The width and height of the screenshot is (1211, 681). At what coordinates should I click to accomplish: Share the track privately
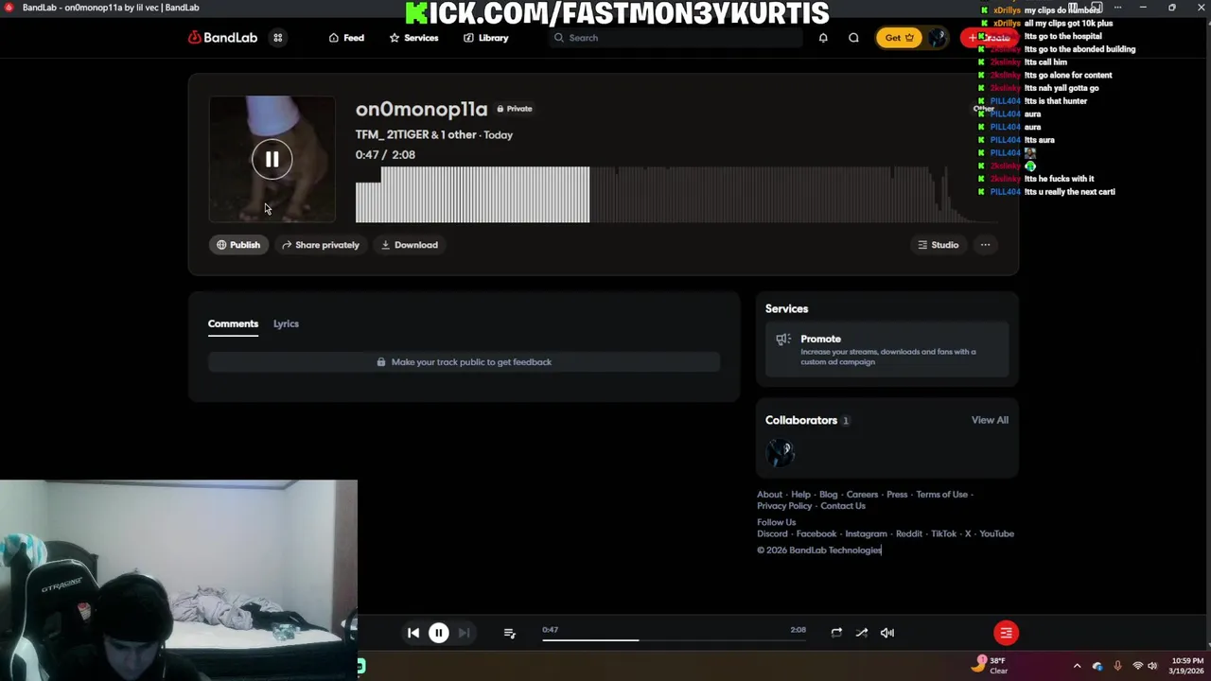(321, 245)
